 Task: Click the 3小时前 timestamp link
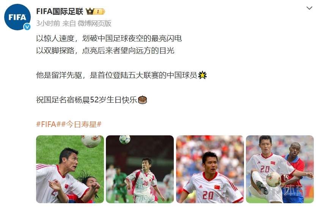click(x=48, y=23)
